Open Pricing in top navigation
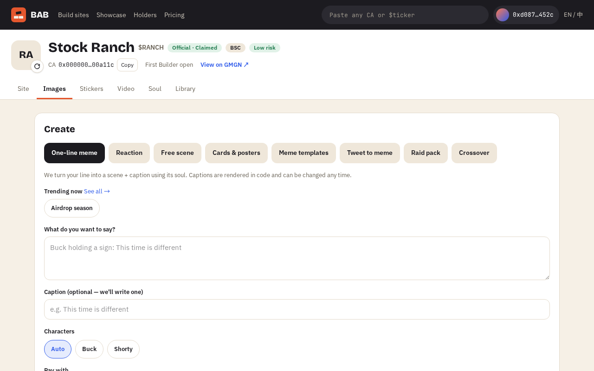The width and height of the screenshot is (594, 371). [174, 15]
